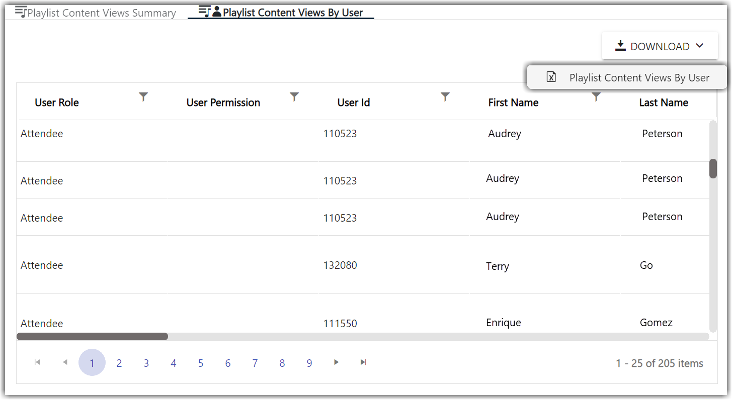Select first name Enrique cell
Viewport: 732px width, 400px height.
click(504, 323)
